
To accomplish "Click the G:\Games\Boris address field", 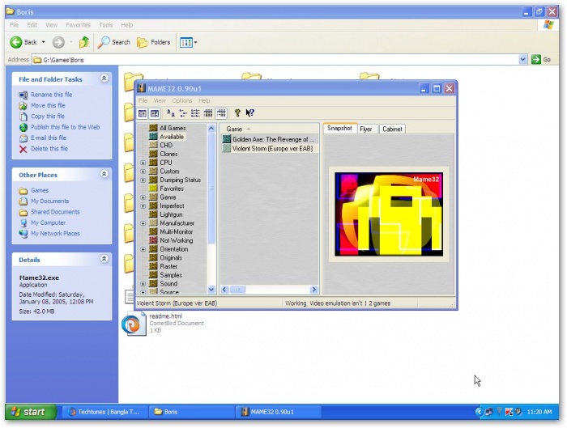I will tap(275, 60).
